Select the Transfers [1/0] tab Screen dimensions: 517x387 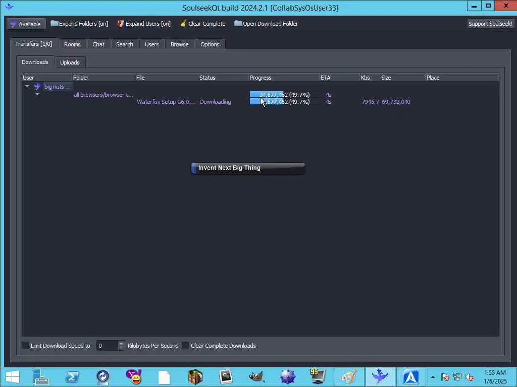click(34, 44)
